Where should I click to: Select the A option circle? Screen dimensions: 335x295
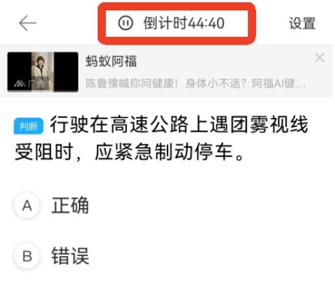tap(27, 206)
